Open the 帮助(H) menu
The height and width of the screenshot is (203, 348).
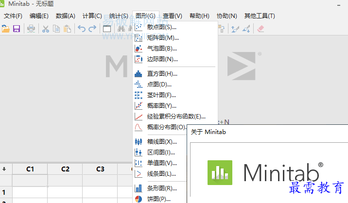pyautogui.click(x=199, y=16)
